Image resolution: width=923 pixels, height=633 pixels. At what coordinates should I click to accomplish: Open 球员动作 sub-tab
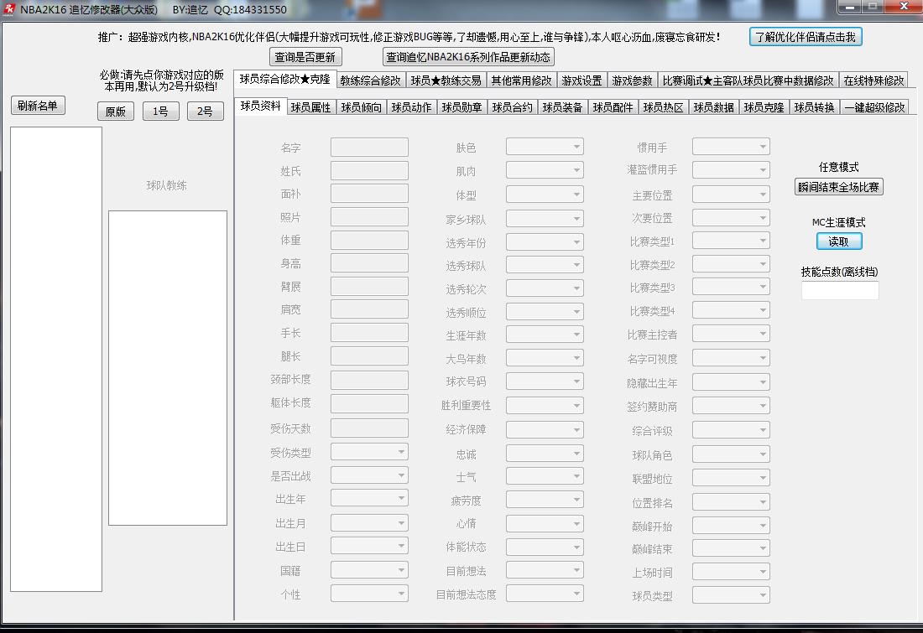pyautogui.click(x=411, y=107)
